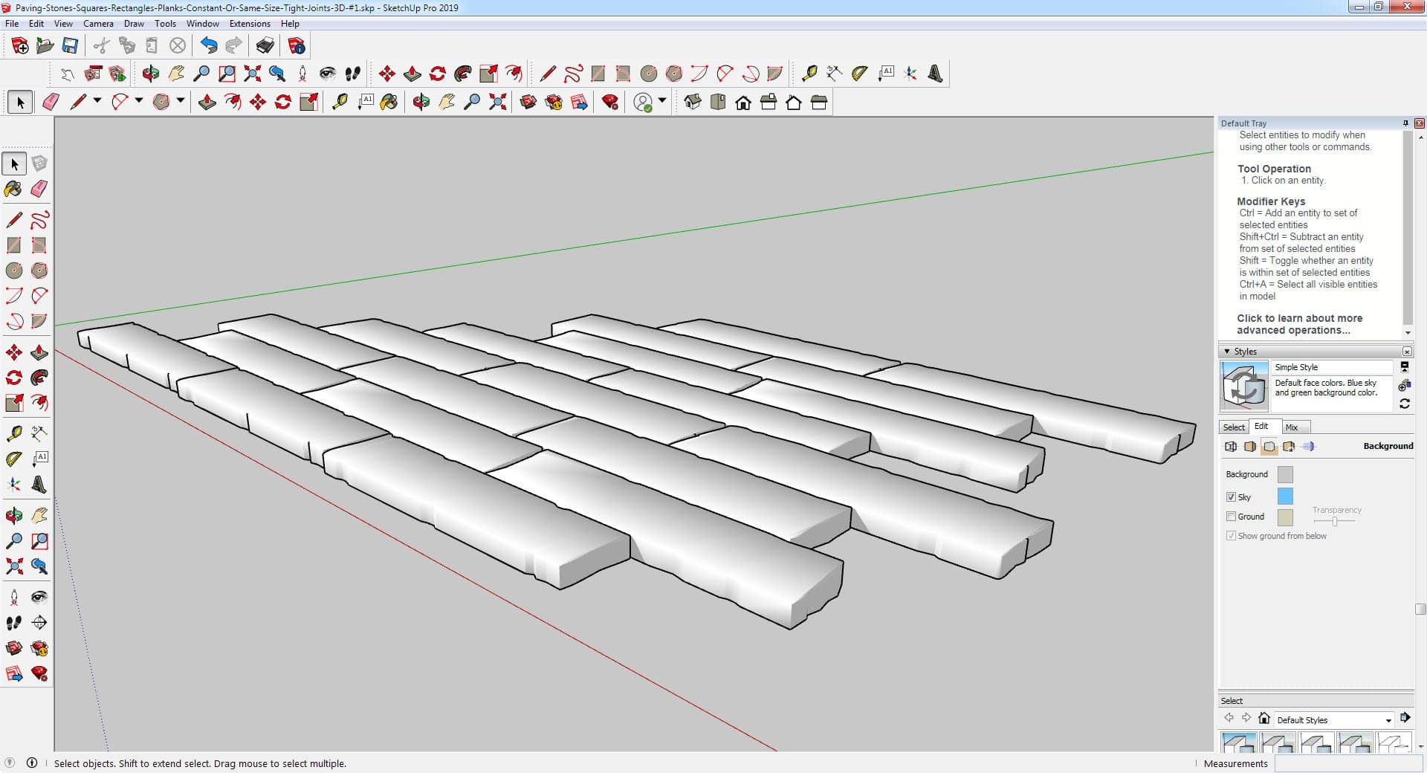Click the Zoom Extents icon in left toolbar
Viewport: 1427px width, 773px height.
pos(13,566)
